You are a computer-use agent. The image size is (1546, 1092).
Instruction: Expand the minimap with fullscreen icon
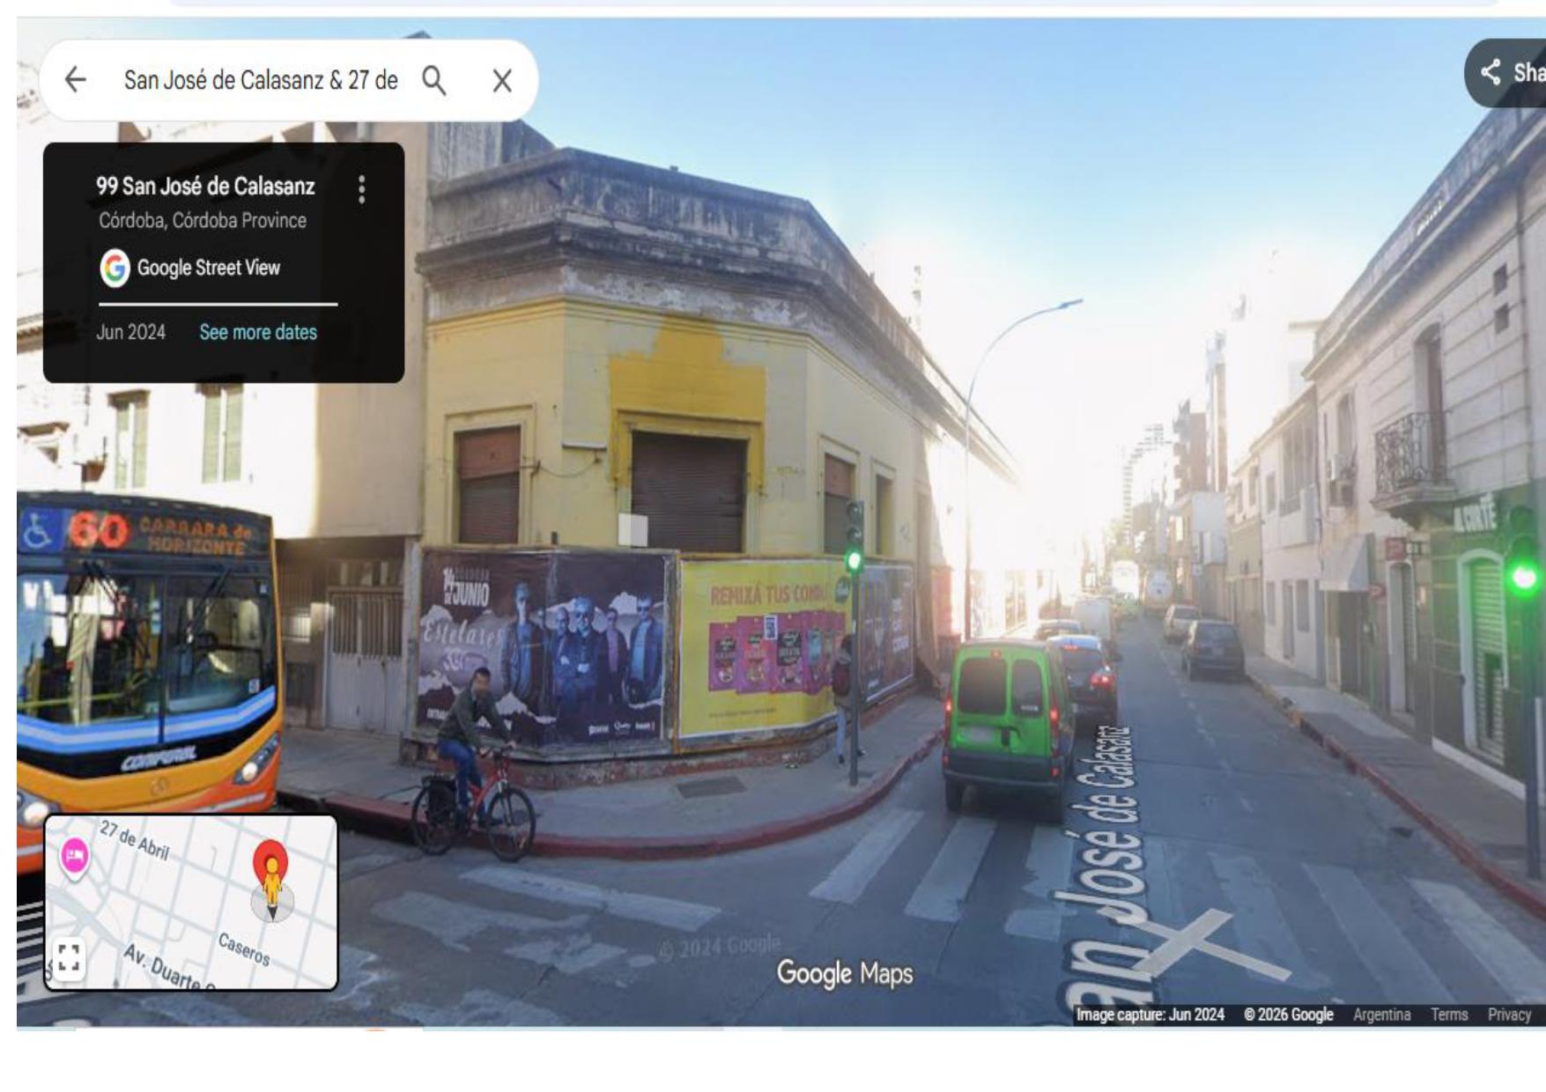tap(69, 957)
